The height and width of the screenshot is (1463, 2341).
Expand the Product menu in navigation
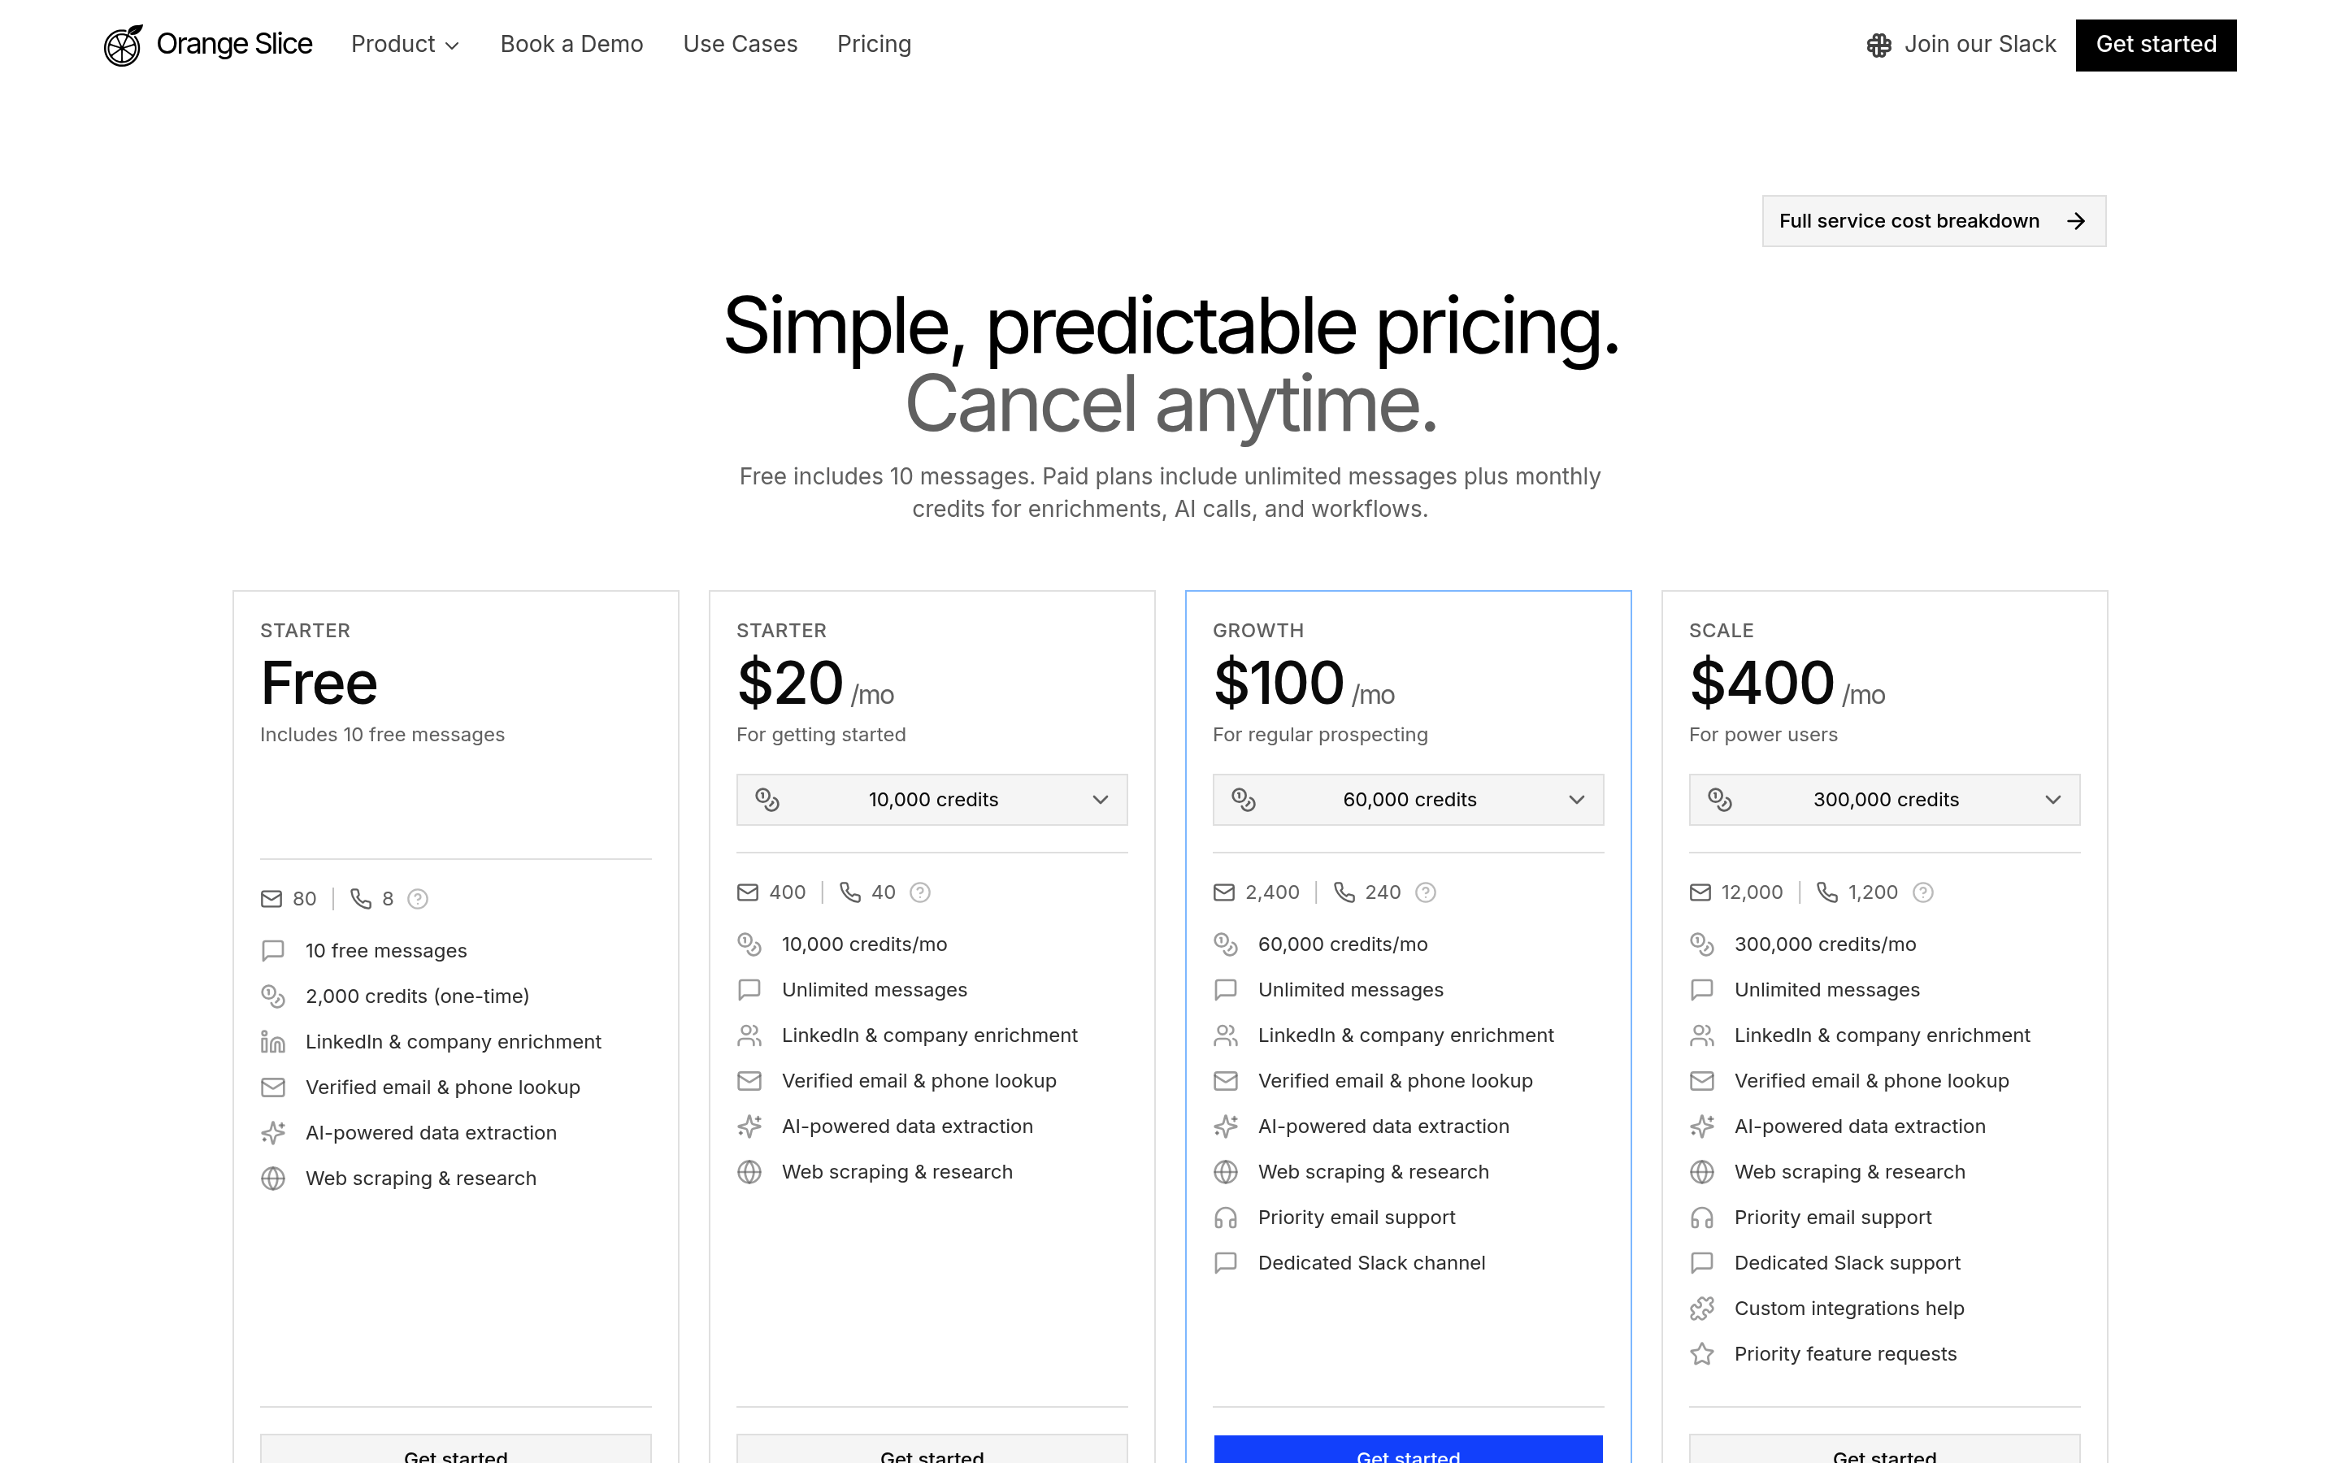point(404,45)
